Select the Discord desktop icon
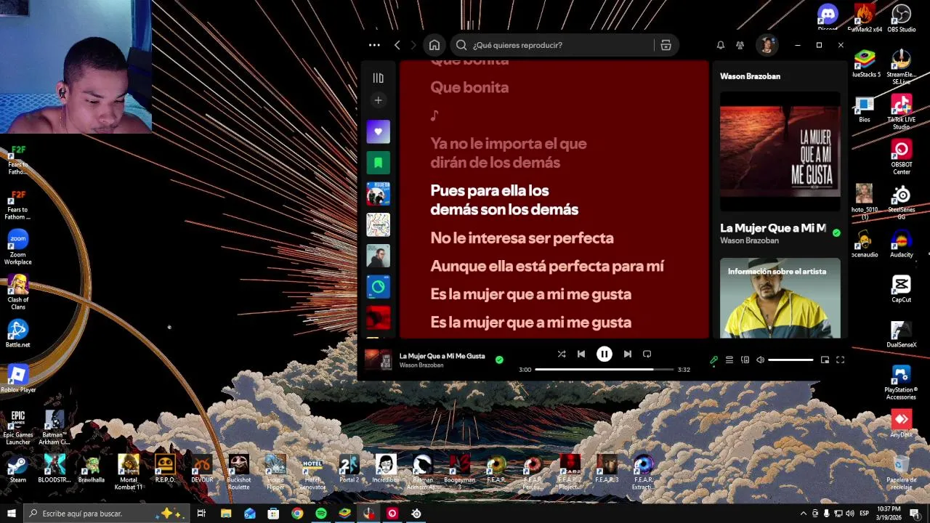The image size is (930, 523). 828,17
